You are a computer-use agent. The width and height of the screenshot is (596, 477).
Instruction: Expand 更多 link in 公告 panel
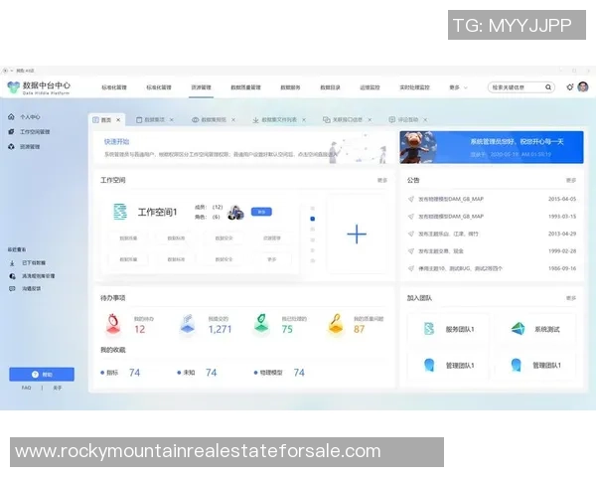tap(571, 180)
